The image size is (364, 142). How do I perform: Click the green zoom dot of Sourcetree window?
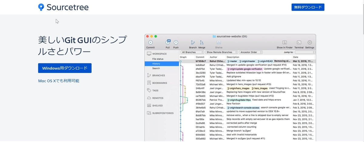tap(156, 36)
